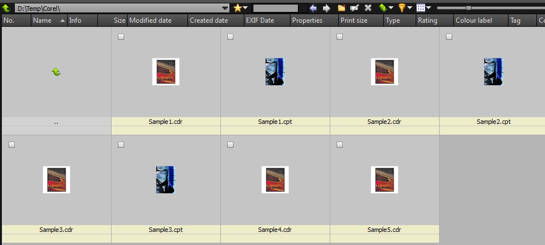Image resolution: width=545 pixels, height=245 pixels.
Task: Sort by the Tag column header
Action: tap(522, 20)
